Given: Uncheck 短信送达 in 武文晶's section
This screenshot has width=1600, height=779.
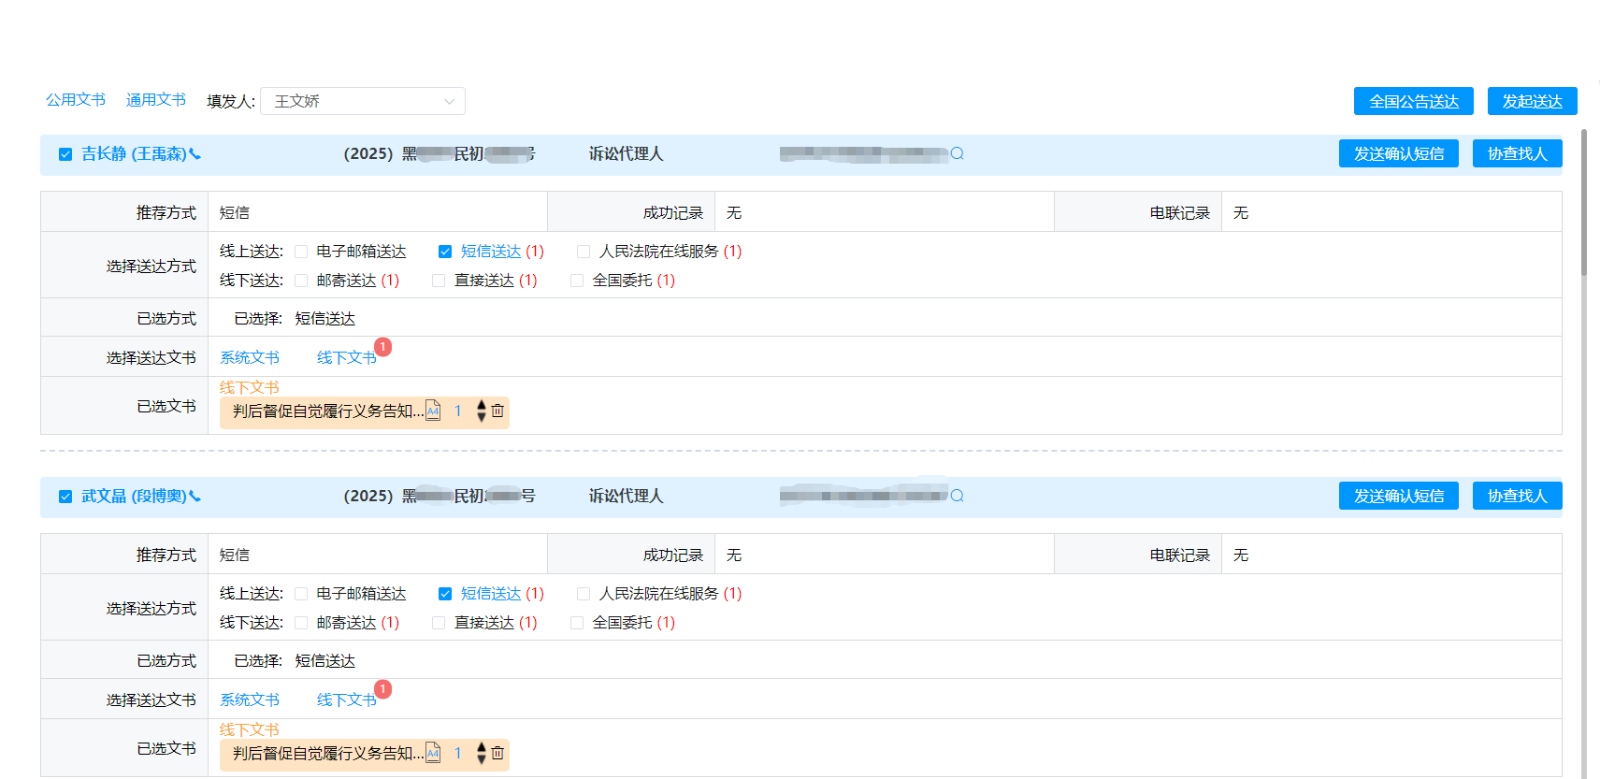Looking at the screenshot, I should (445, 594).
